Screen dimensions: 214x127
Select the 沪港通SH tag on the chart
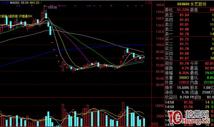click(x=26, y=16)
